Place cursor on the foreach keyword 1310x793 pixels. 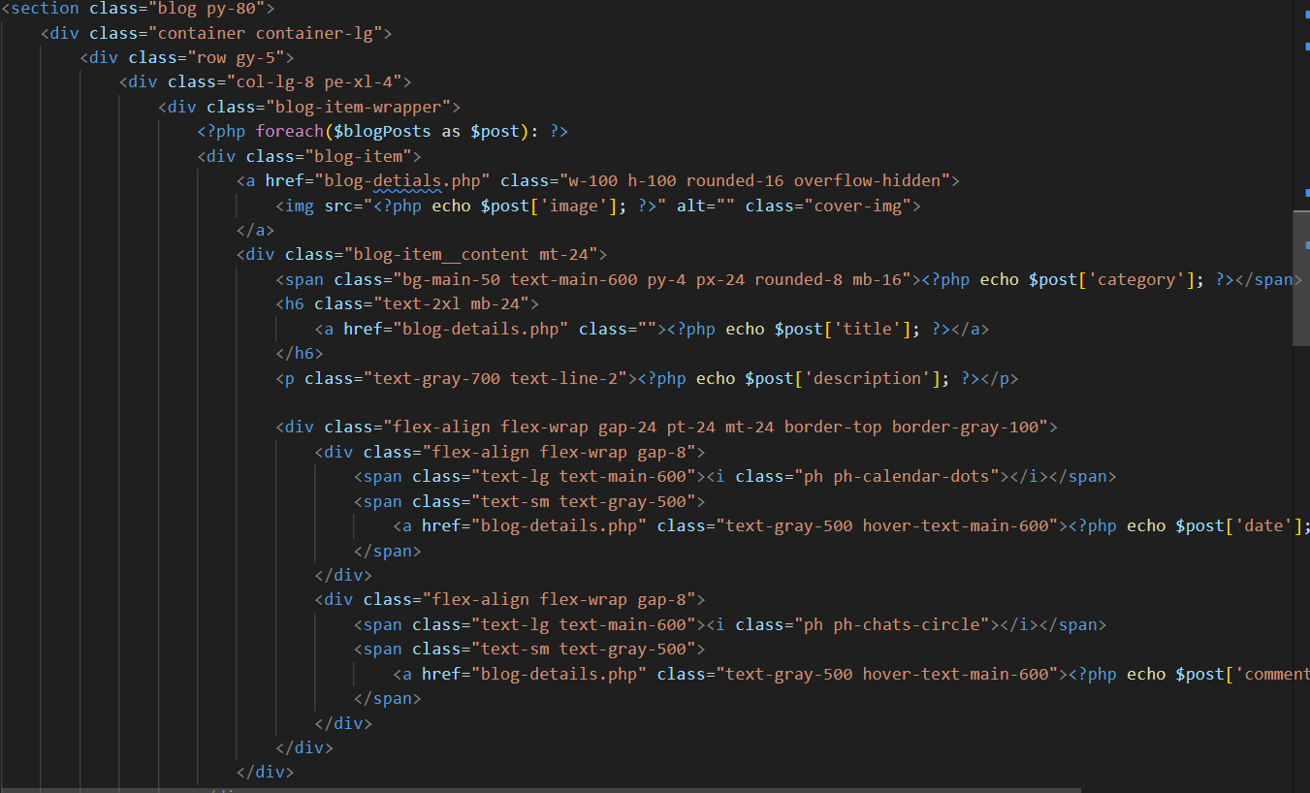(289, 130)
